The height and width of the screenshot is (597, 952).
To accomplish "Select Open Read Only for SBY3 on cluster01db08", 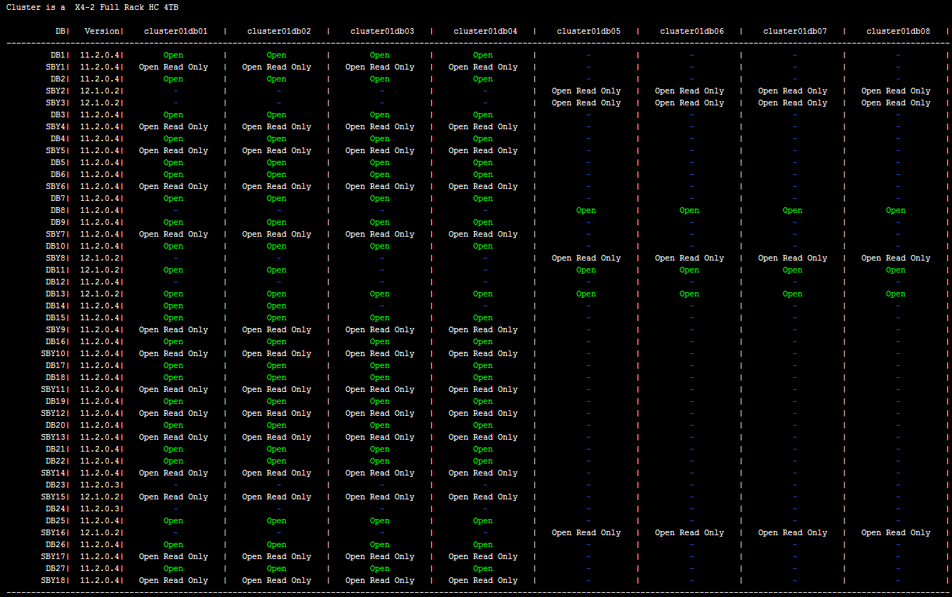I will (895, 103).
